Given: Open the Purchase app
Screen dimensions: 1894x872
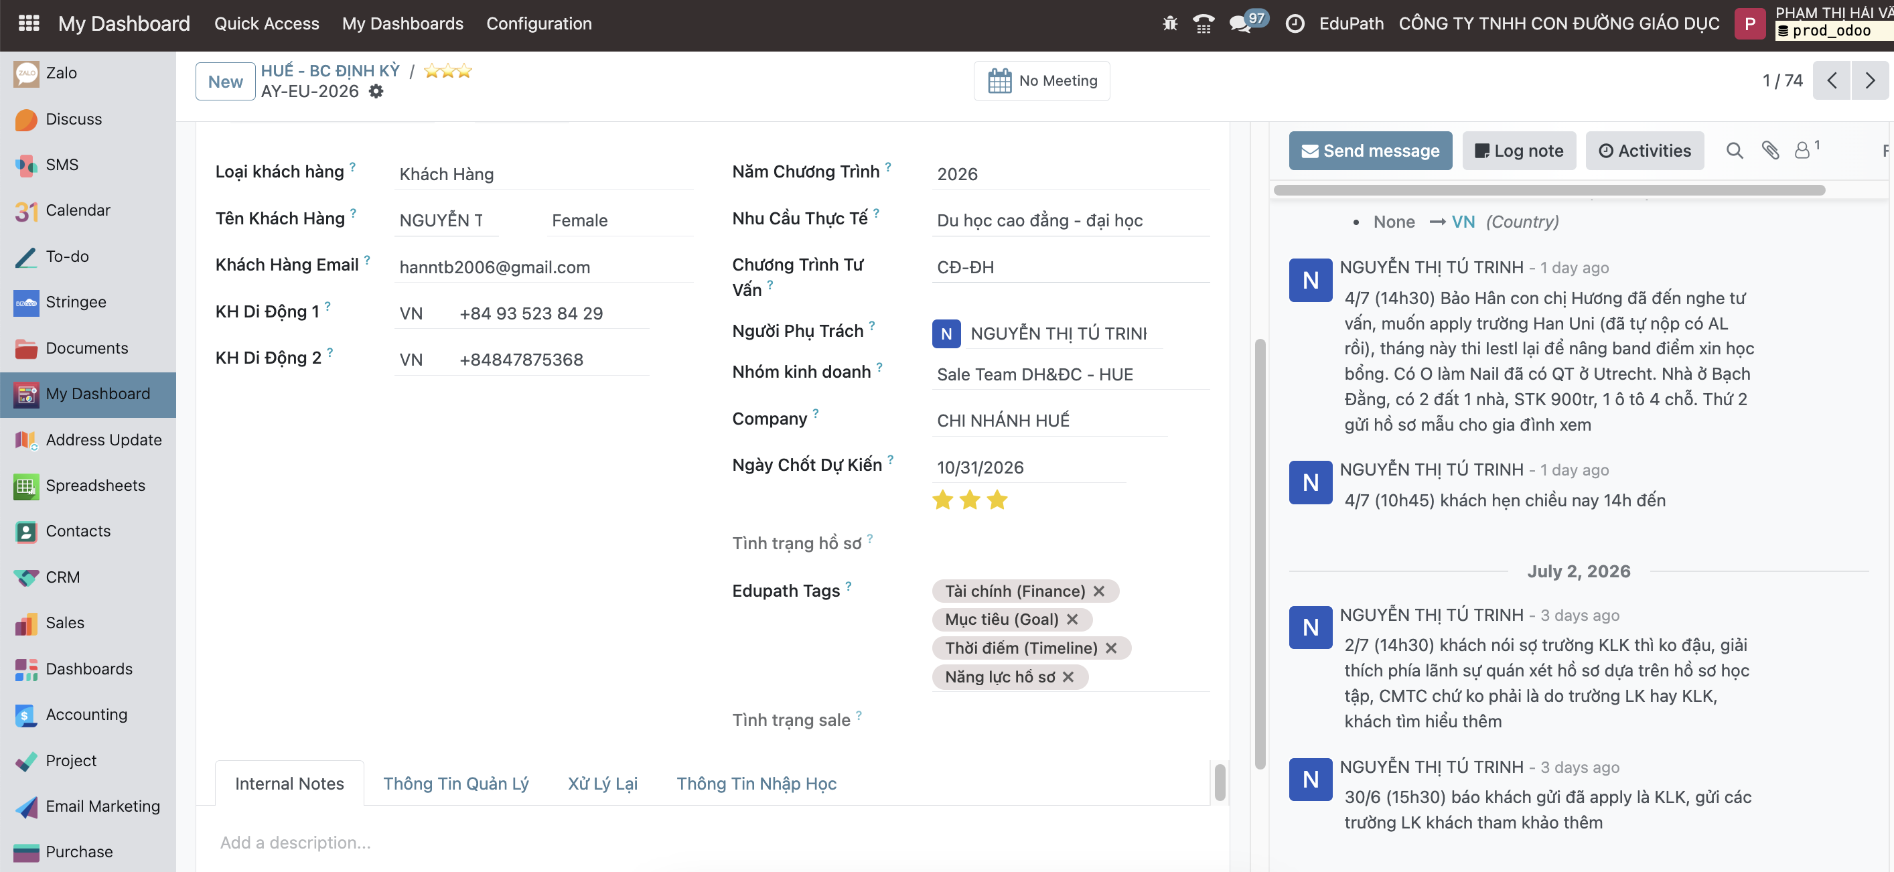Looking at the screenshot, I should point(88,852).
